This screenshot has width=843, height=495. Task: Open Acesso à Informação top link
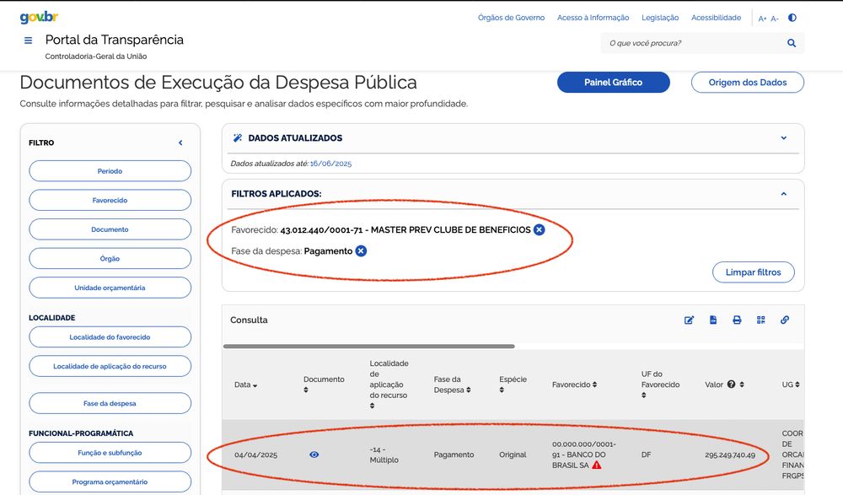593,18
